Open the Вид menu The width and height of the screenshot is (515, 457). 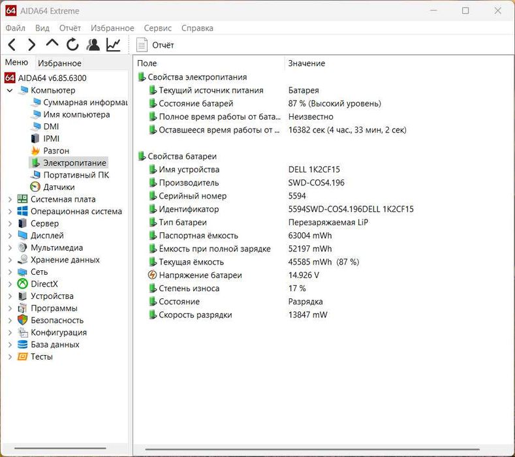pos(42,28)
